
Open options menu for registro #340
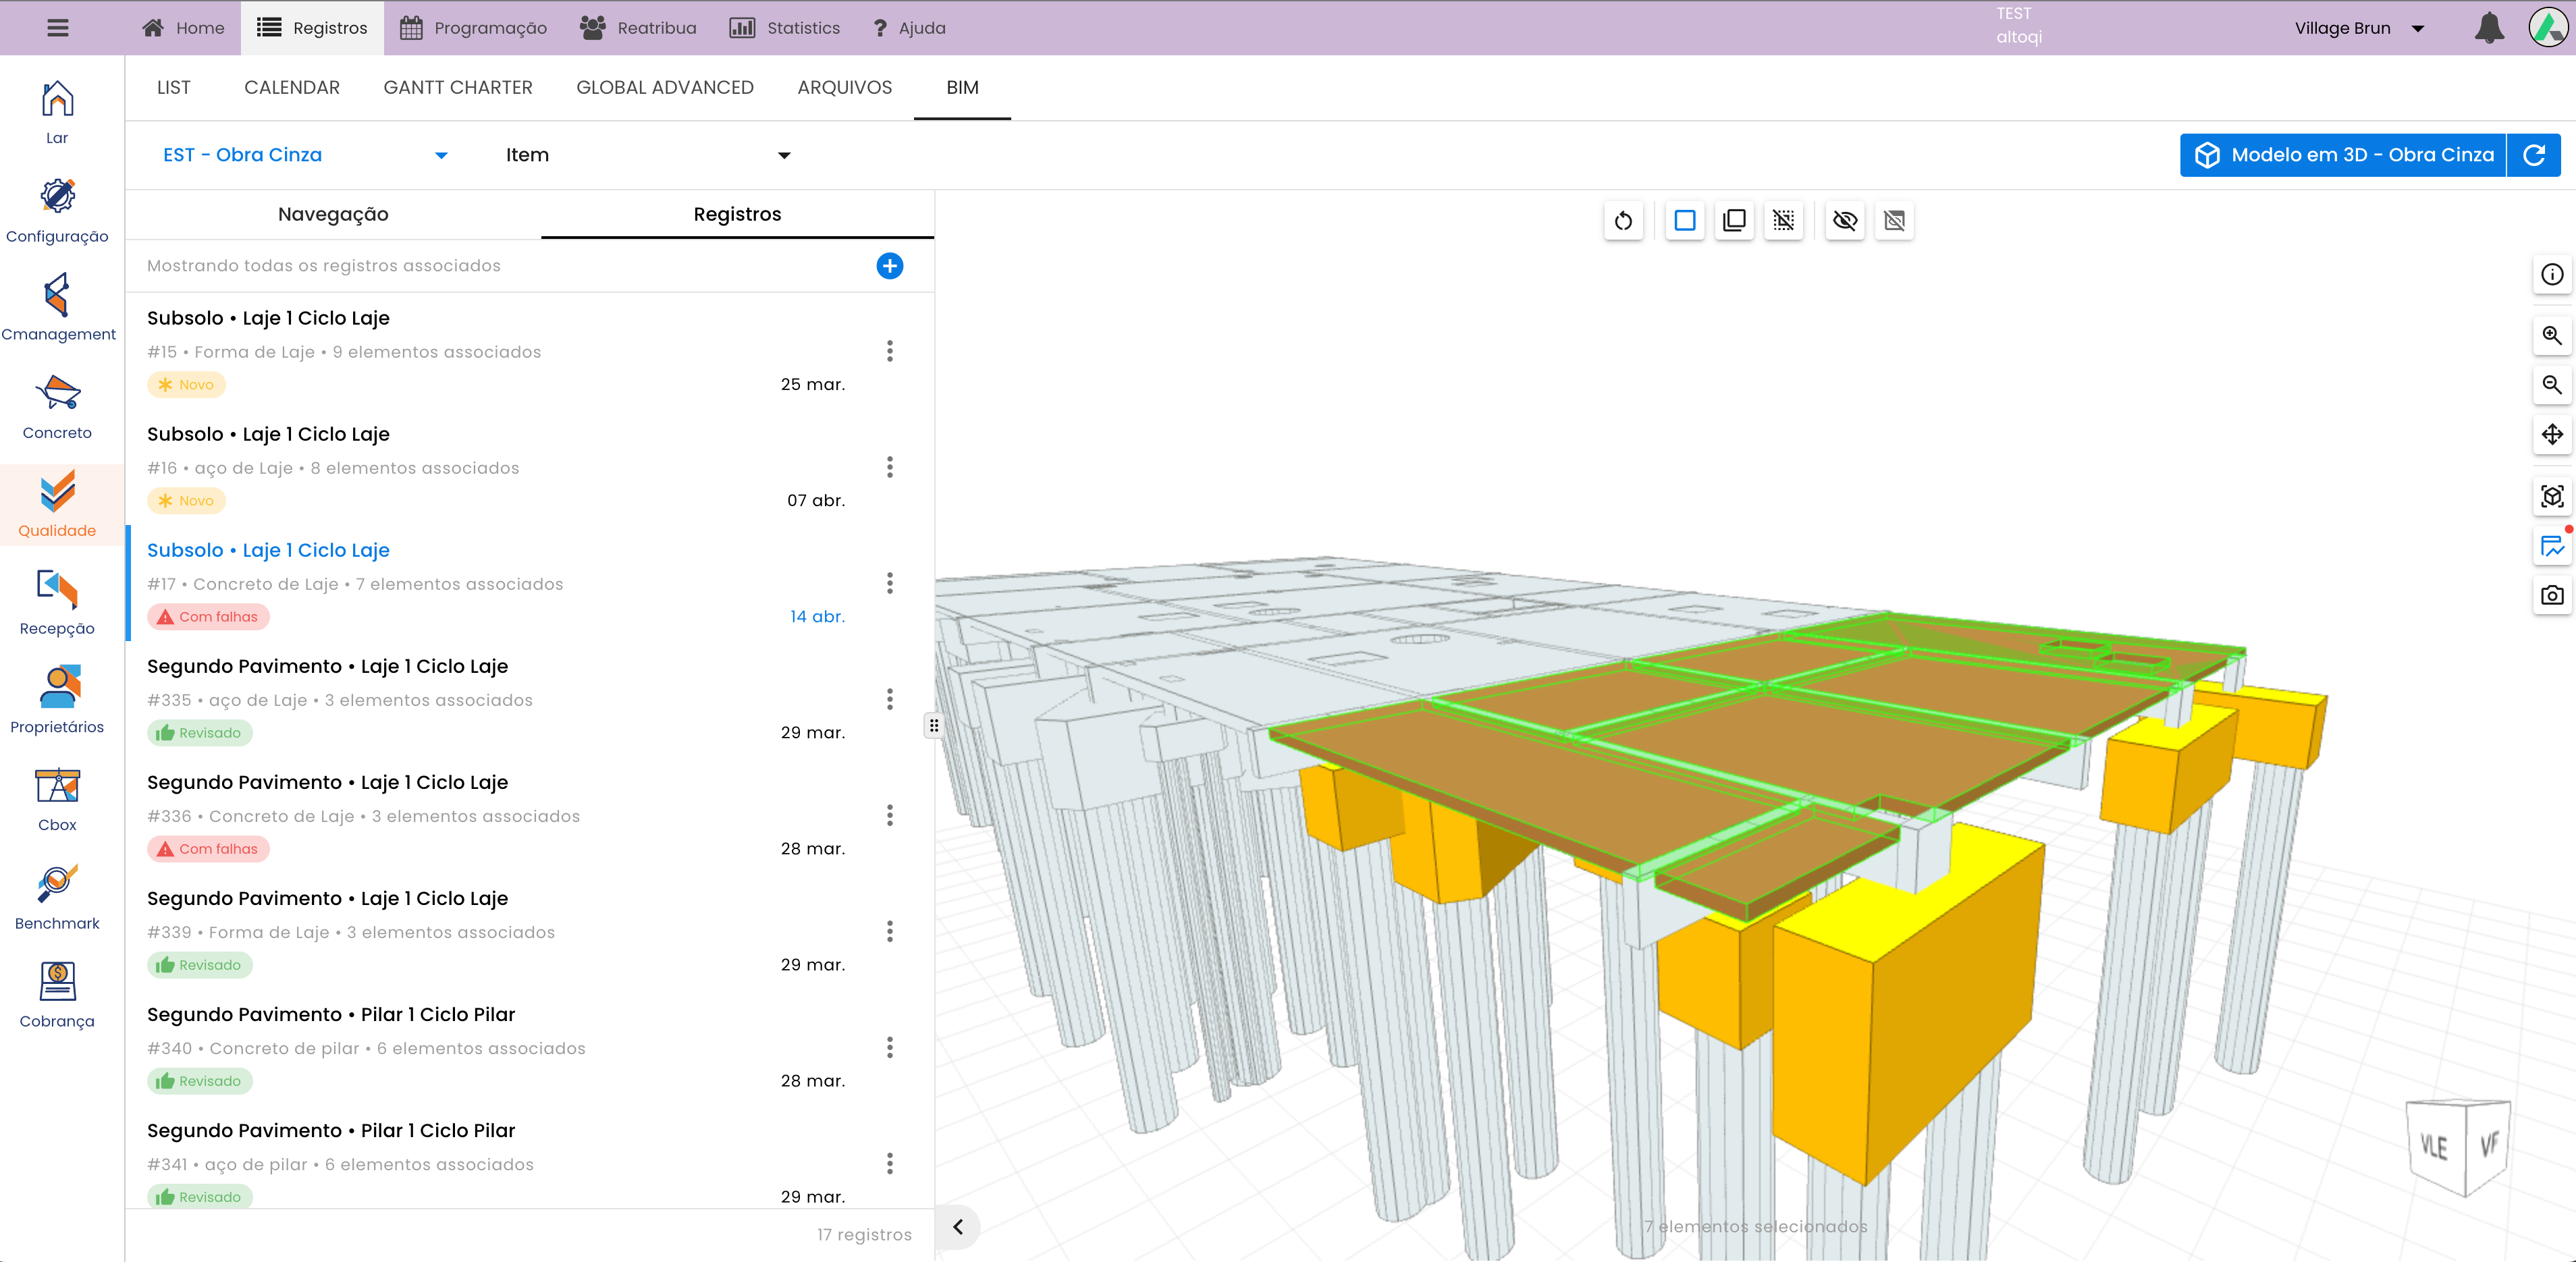tap(889, 1047)
